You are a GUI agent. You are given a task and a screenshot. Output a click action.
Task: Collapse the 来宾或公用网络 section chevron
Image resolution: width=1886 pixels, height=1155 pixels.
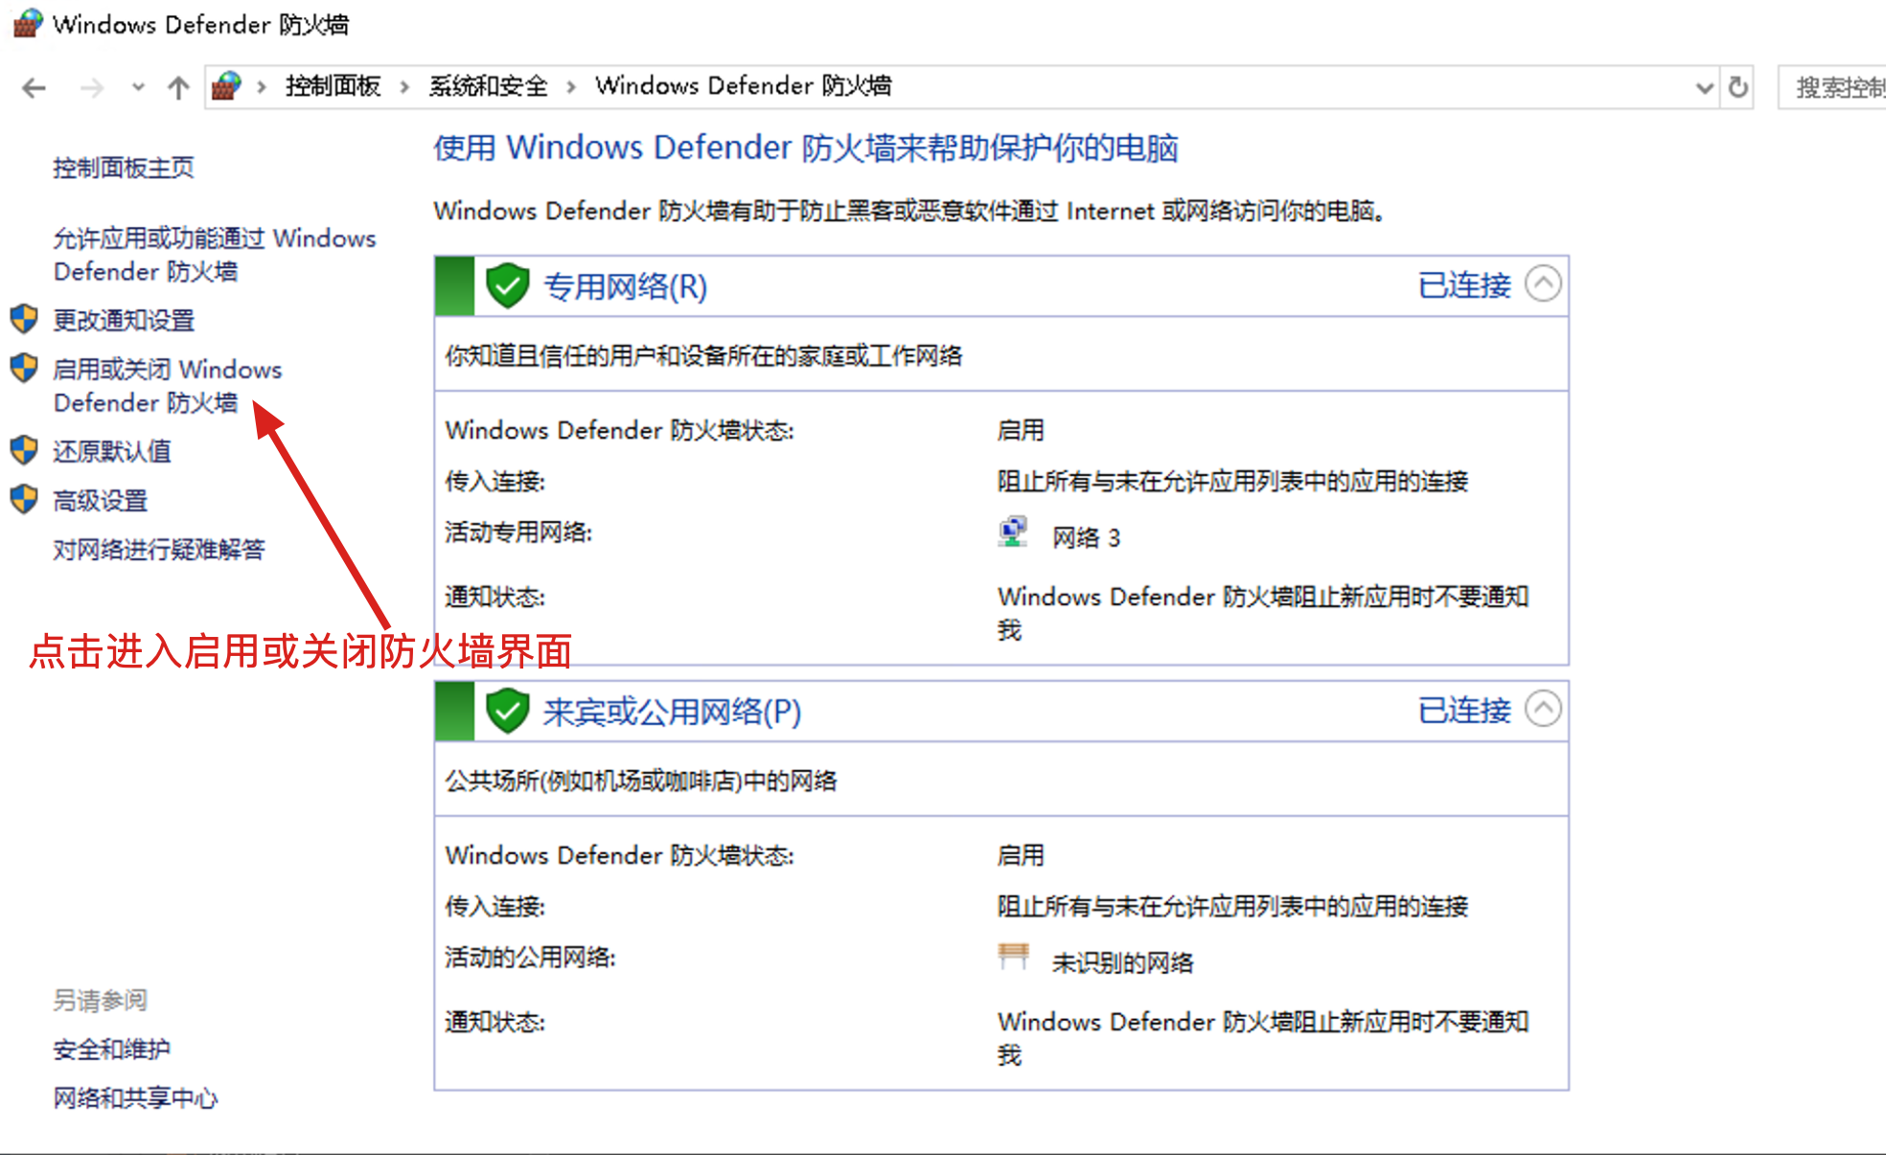pos(1543,709)
